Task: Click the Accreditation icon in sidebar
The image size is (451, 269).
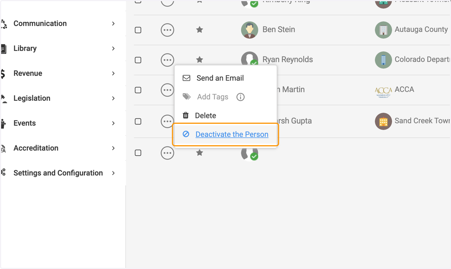Action: click(x=3, y=149)
